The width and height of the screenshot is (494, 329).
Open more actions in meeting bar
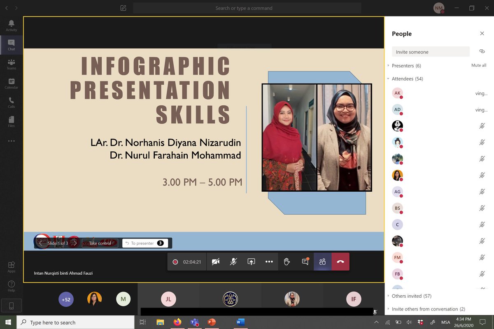tap(269, 262)
